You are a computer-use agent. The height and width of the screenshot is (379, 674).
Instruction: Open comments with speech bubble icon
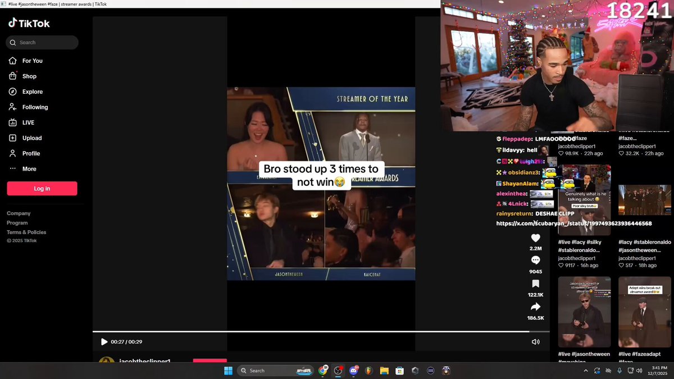[535, 261]
